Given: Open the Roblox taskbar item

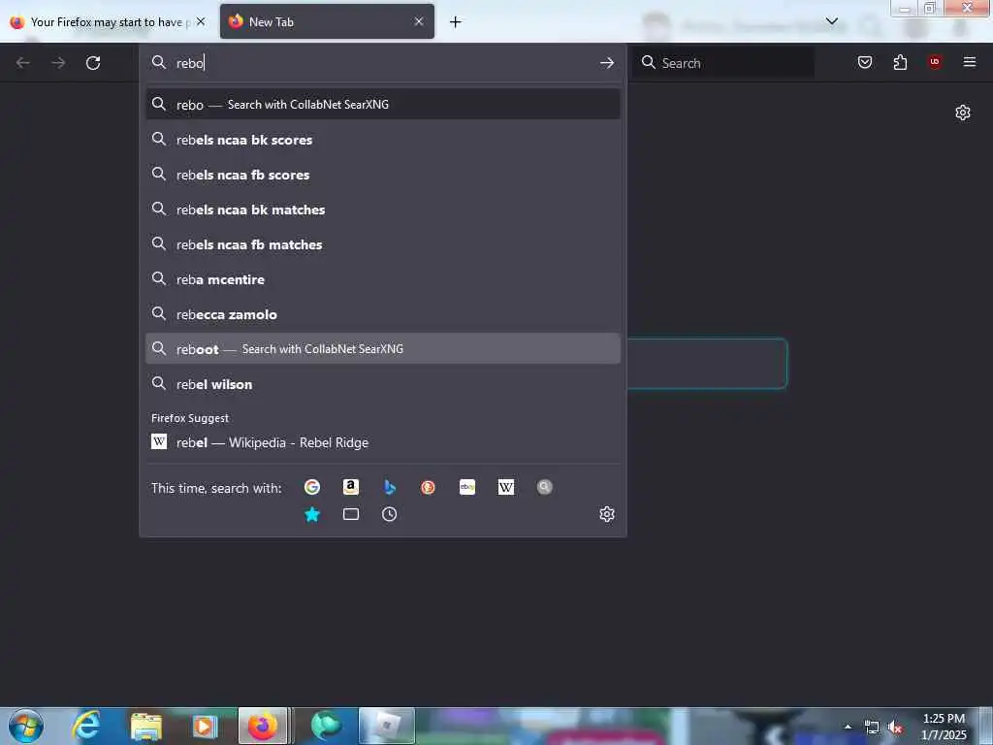Looking at the screenshot, I should [386, 726].
